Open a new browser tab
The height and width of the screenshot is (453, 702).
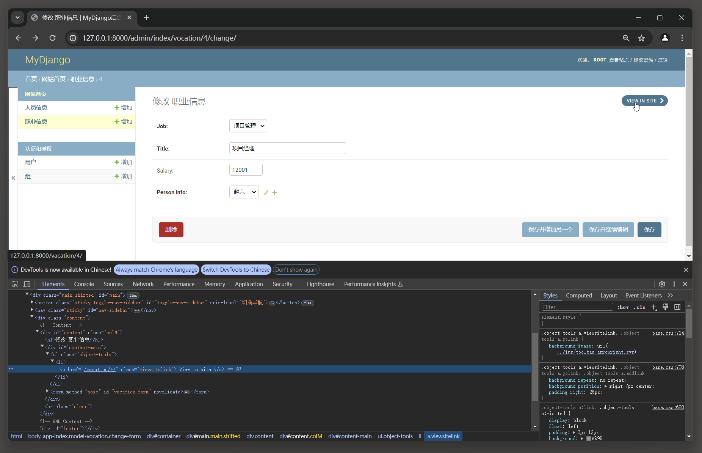pyautogui.click(x=146, y=17)
